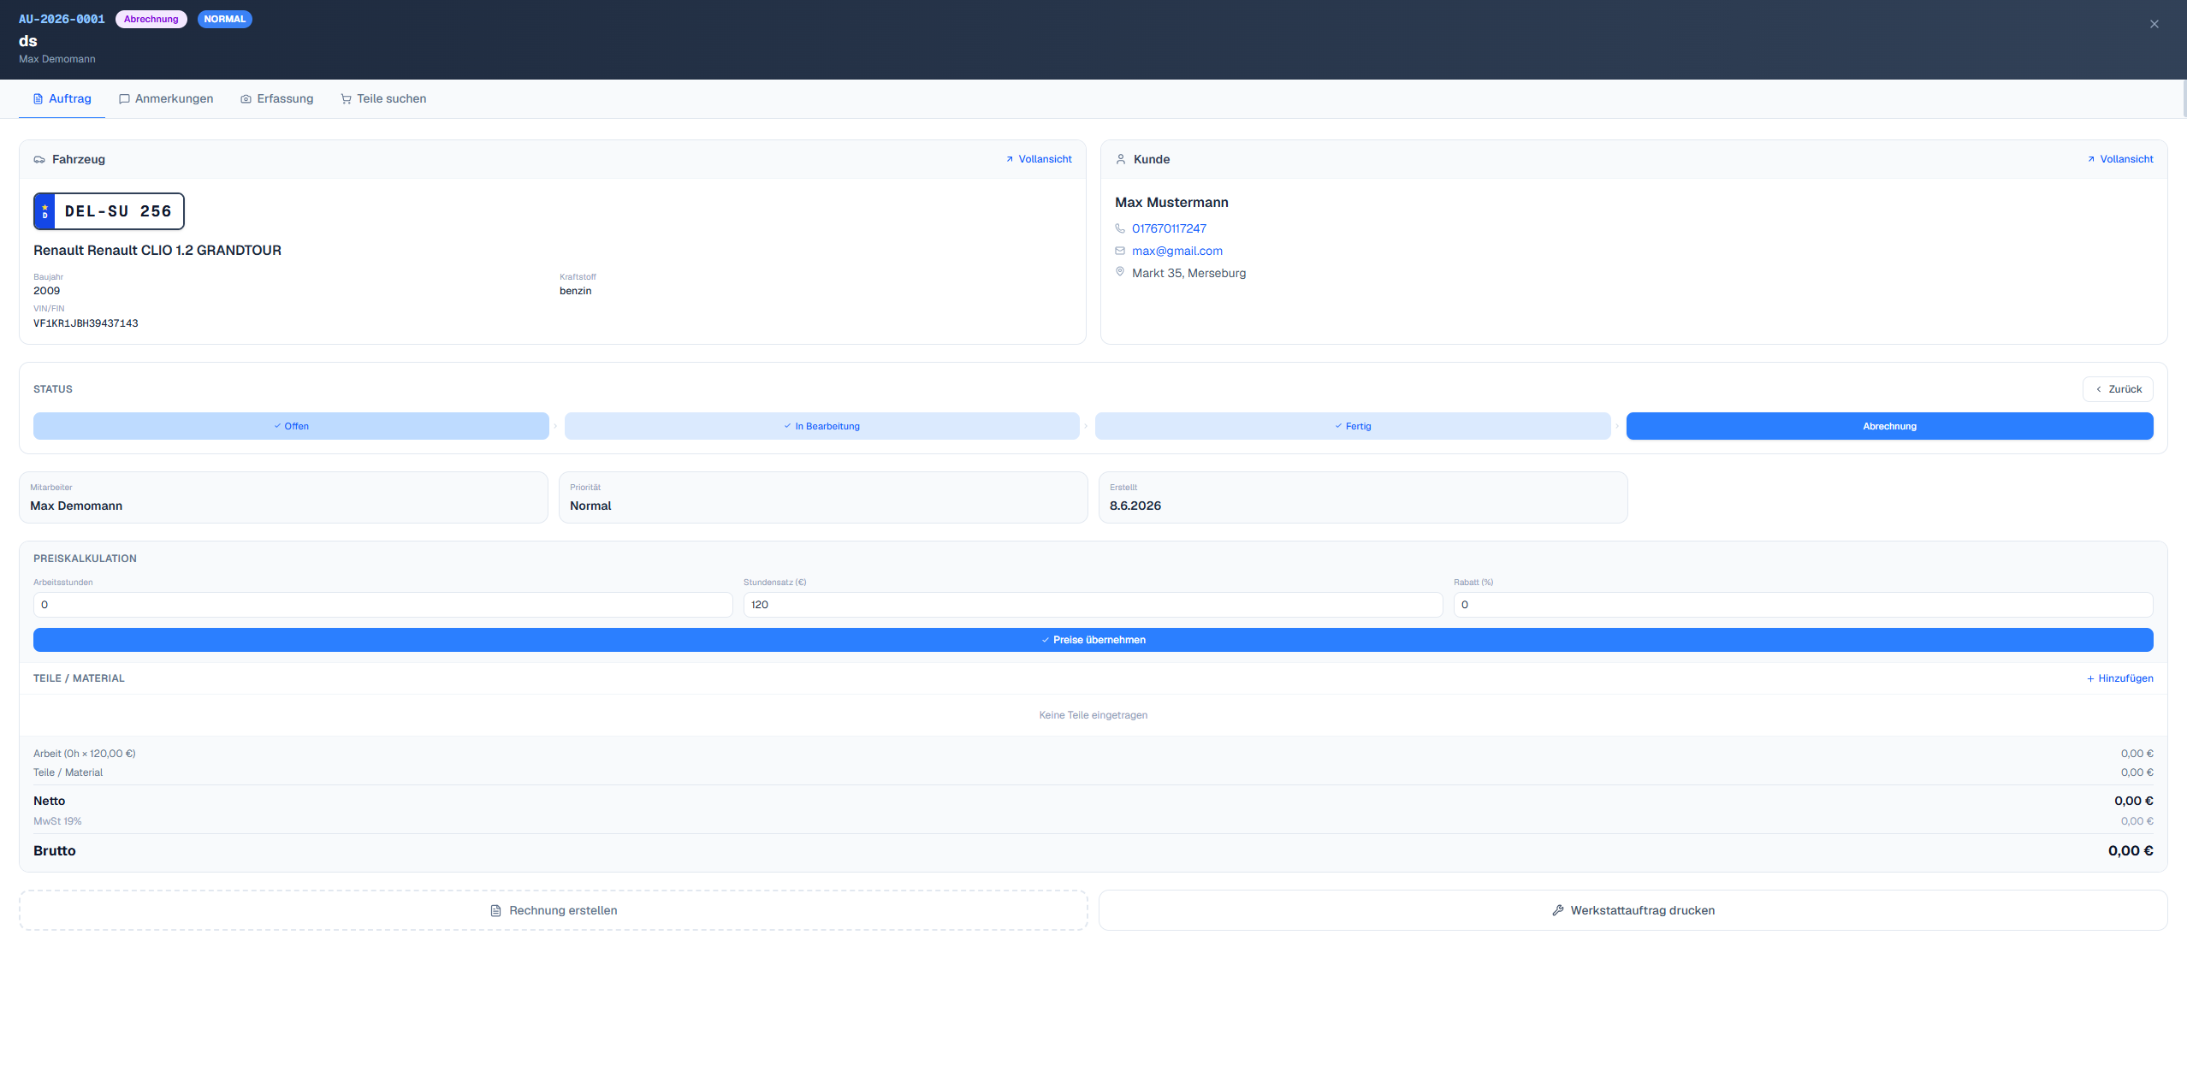Click the Mitarbeiter Max Demomann field

[x=283, y=497]
